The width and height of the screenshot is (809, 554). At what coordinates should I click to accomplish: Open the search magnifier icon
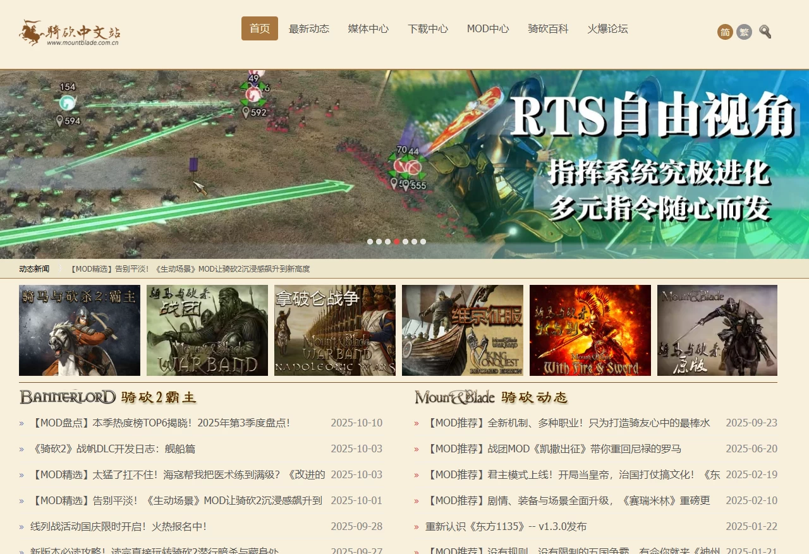coord(765,32)
